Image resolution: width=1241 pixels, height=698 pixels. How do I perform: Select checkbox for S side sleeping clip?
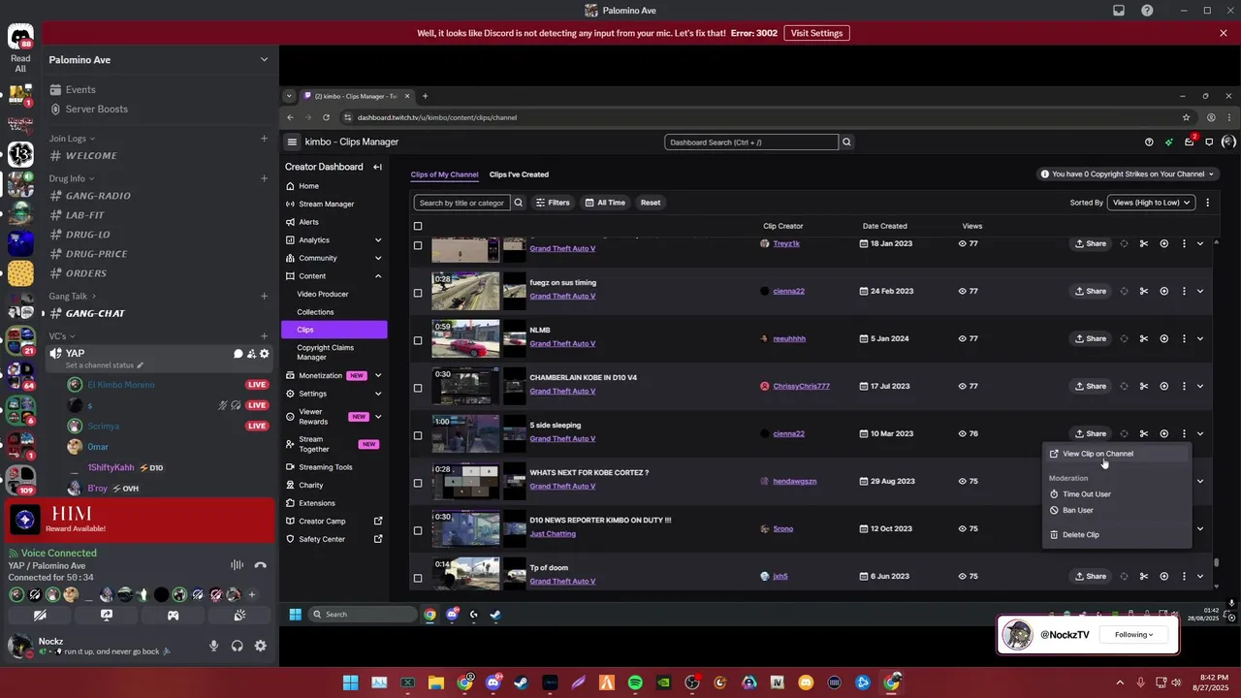(x=418, y=435)
